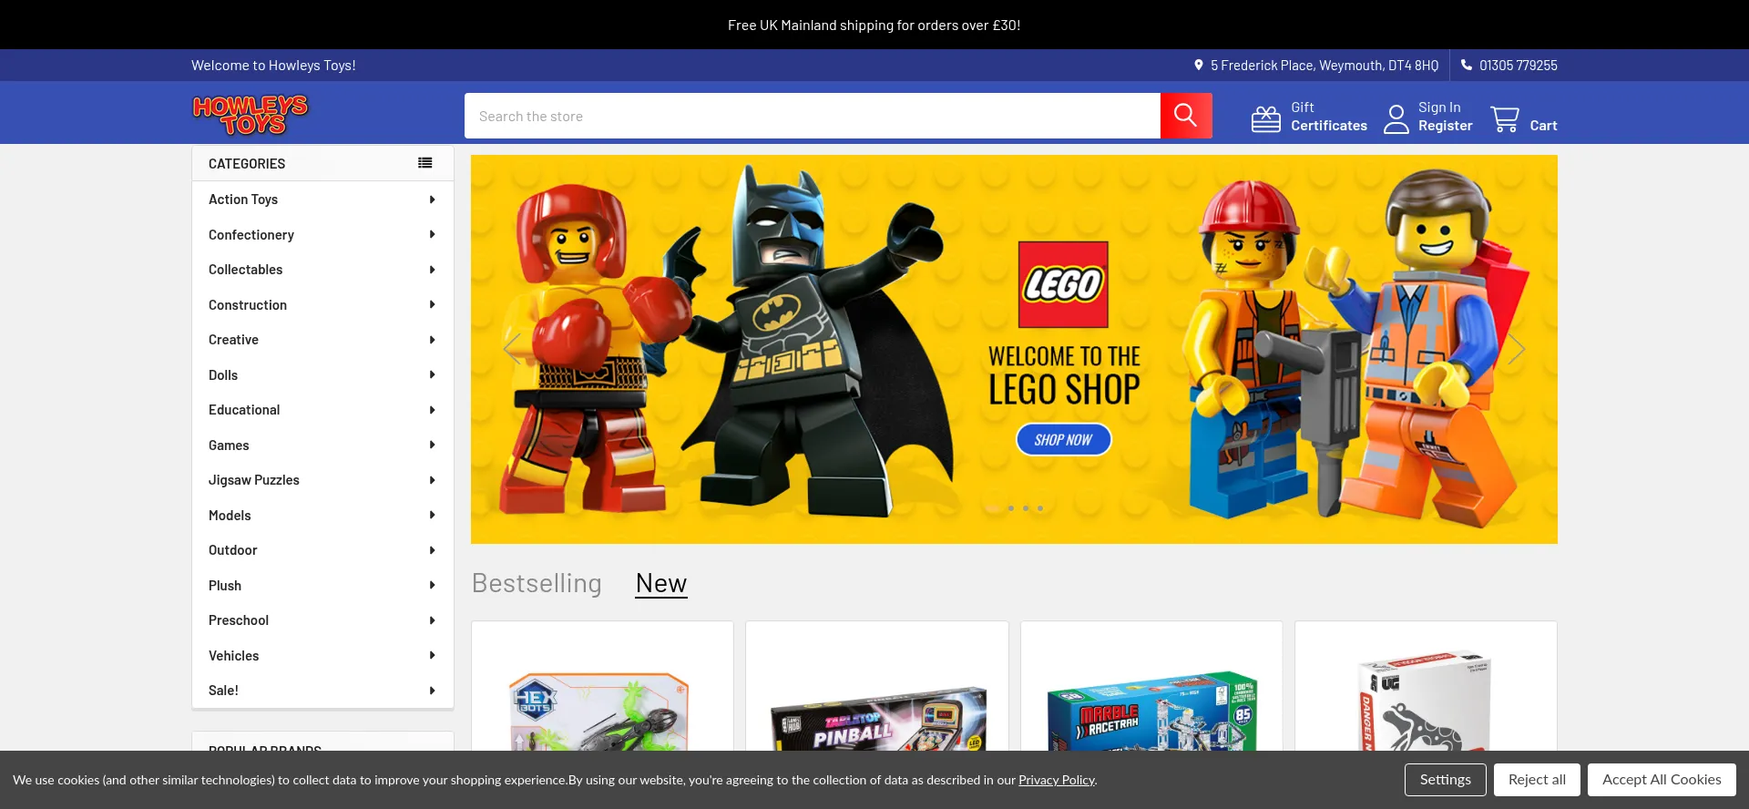Open the Tabletop Pinball product thumbnail

point(877,720)
